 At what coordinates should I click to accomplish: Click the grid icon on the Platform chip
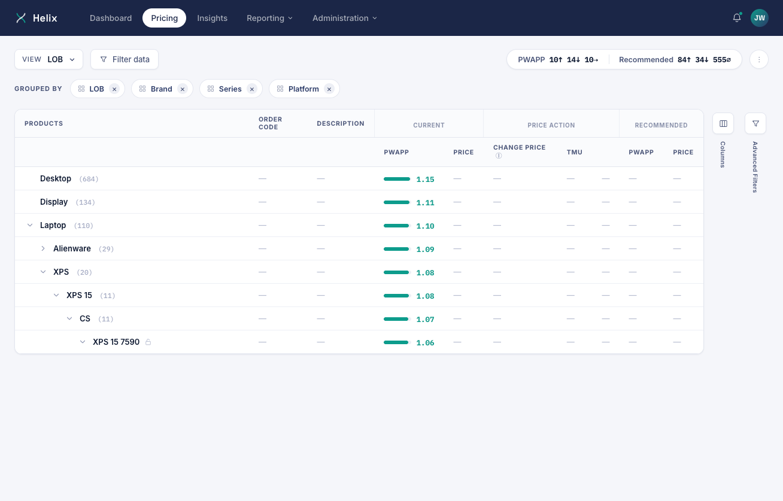280,89
